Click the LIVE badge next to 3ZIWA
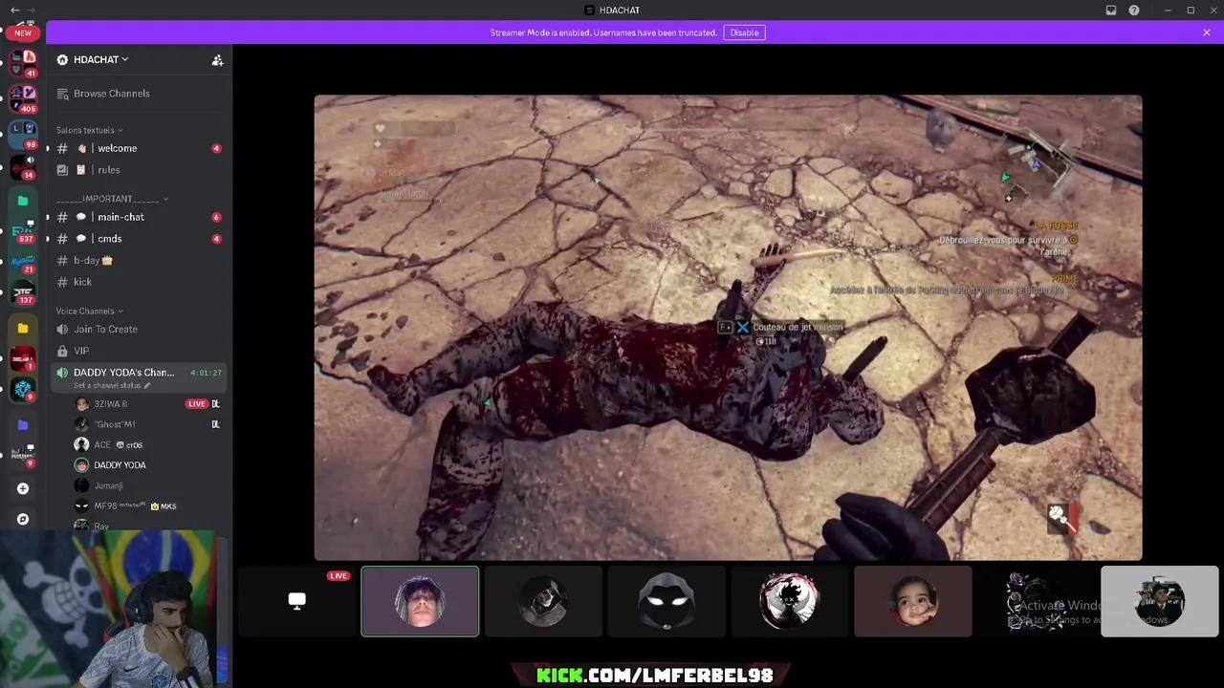The image size is (1224, 688). coord(196,404)
